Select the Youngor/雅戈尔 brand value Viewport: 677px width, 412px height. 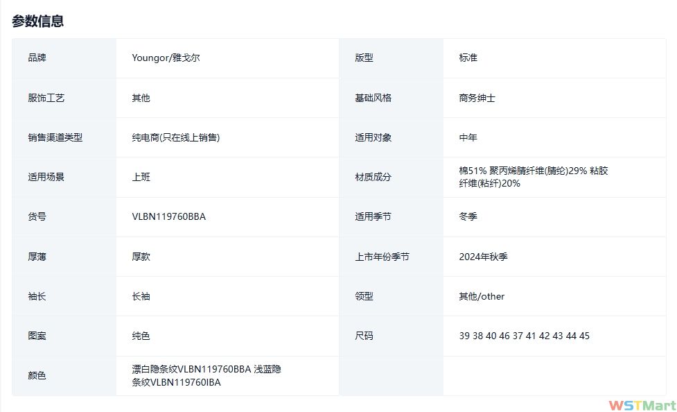[x=166, y=58]
